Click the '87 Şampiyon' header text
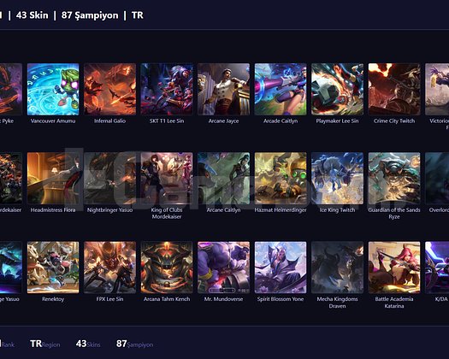Screen dimensions: 449x359 tap(90, 15)
